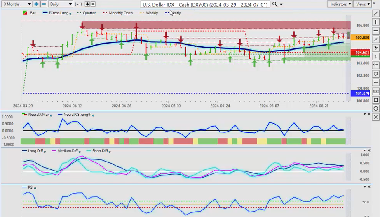Screen dimensions: 380x217
Task: Open Long.Diff settings dot
Action: 45,152
